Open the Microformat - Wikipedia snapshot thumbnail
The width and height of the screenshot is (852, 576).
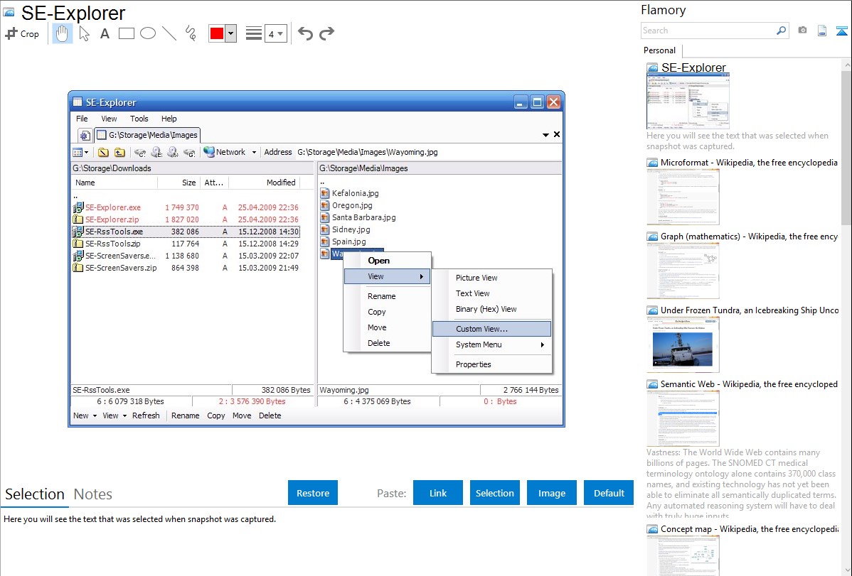click(x=683, y=197)
